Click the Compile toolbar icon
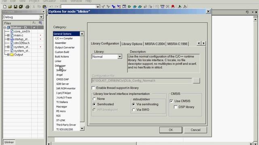The width and height of the screenshot is (259, 145). click(x=157, y=6)
